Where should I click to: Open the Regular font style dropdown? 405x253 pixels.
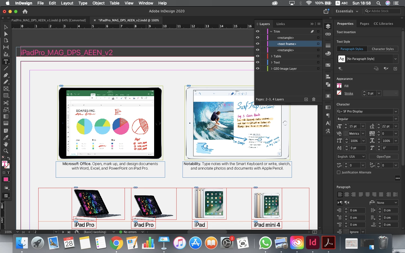(396, 119)
